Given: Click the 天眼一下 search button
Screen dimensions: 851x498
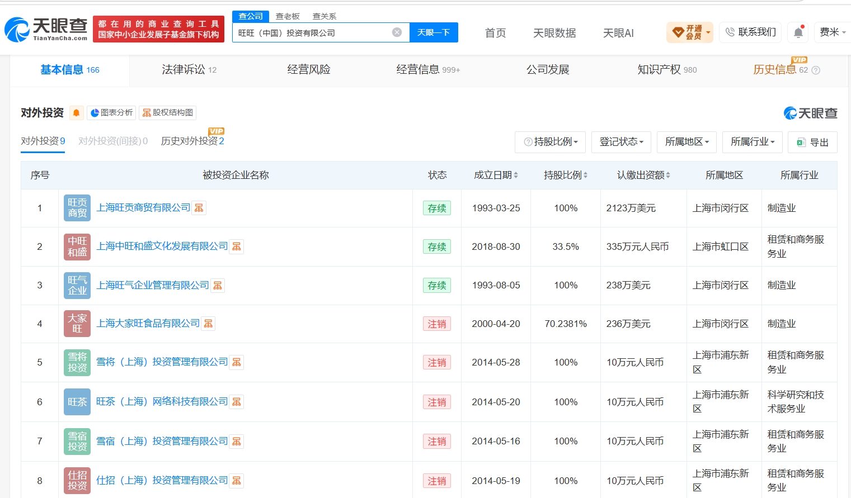Looking at the screenshot, I should [x=434, y=32].
